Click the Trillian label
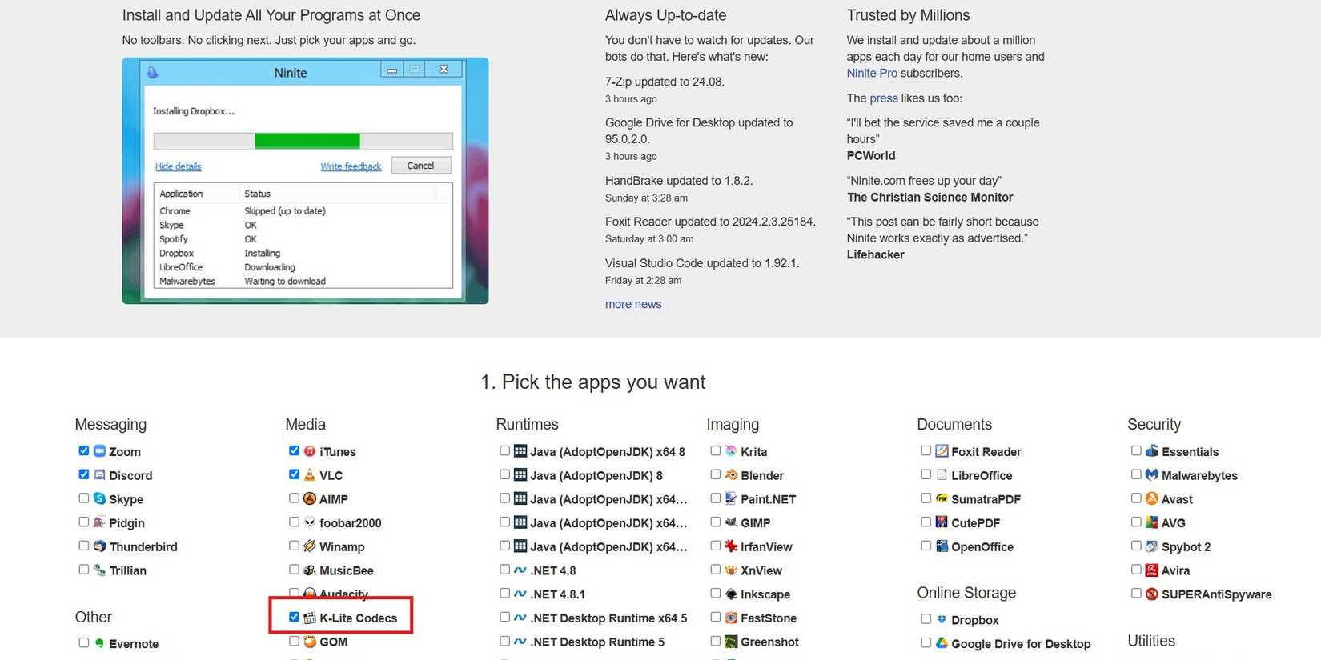The height and width of the screenshot is (660, 1321). (x=128, y=570)
